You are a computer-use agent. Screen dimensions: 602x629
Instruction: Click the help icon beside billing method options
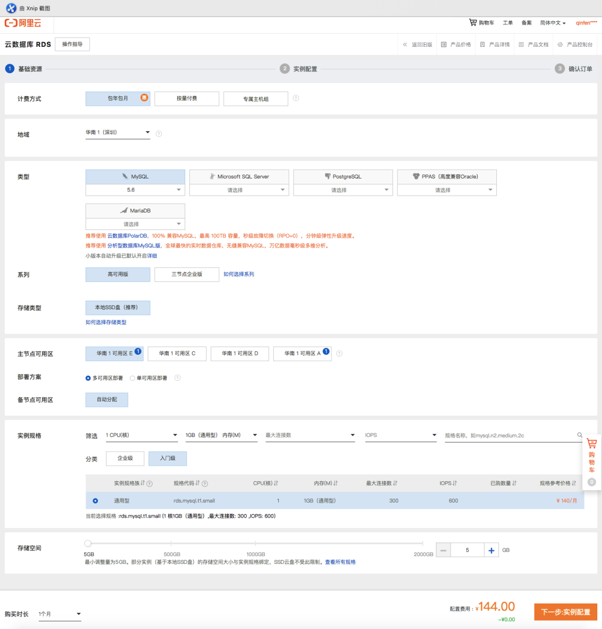[296, 98]
